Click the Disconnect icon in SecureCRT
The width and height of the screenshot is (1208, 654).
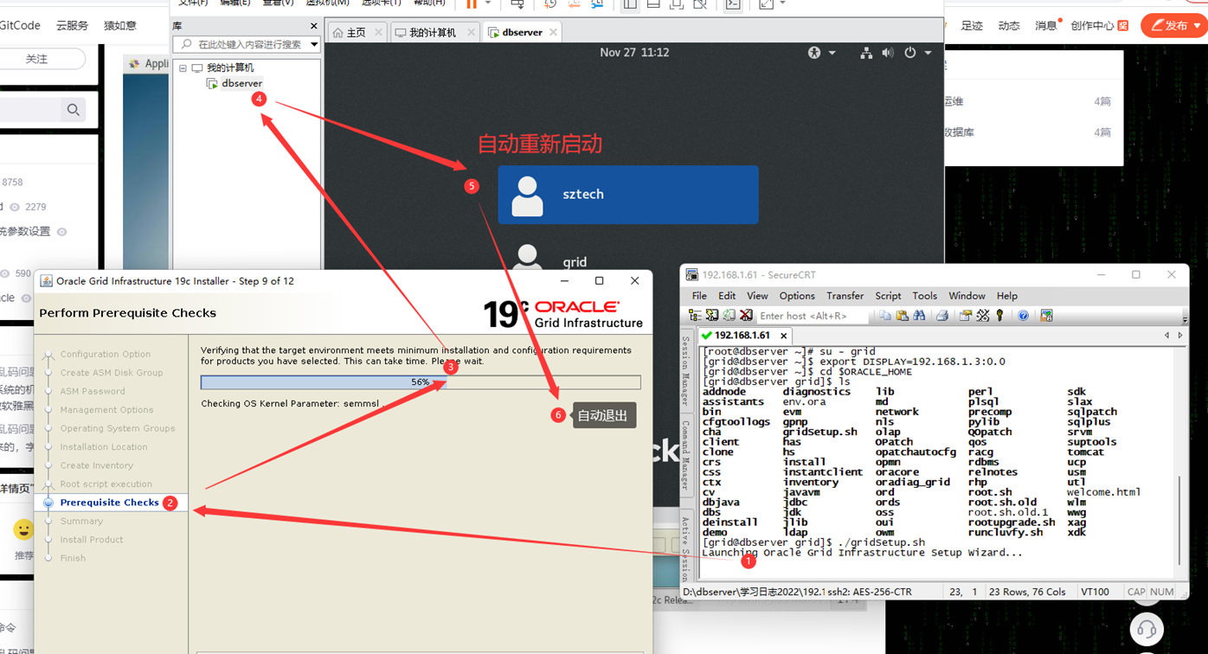click(746, 316)
